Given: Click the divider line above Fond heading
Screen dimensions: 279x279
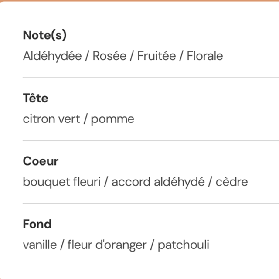Looking at the screenshot, I should point(150,203).
